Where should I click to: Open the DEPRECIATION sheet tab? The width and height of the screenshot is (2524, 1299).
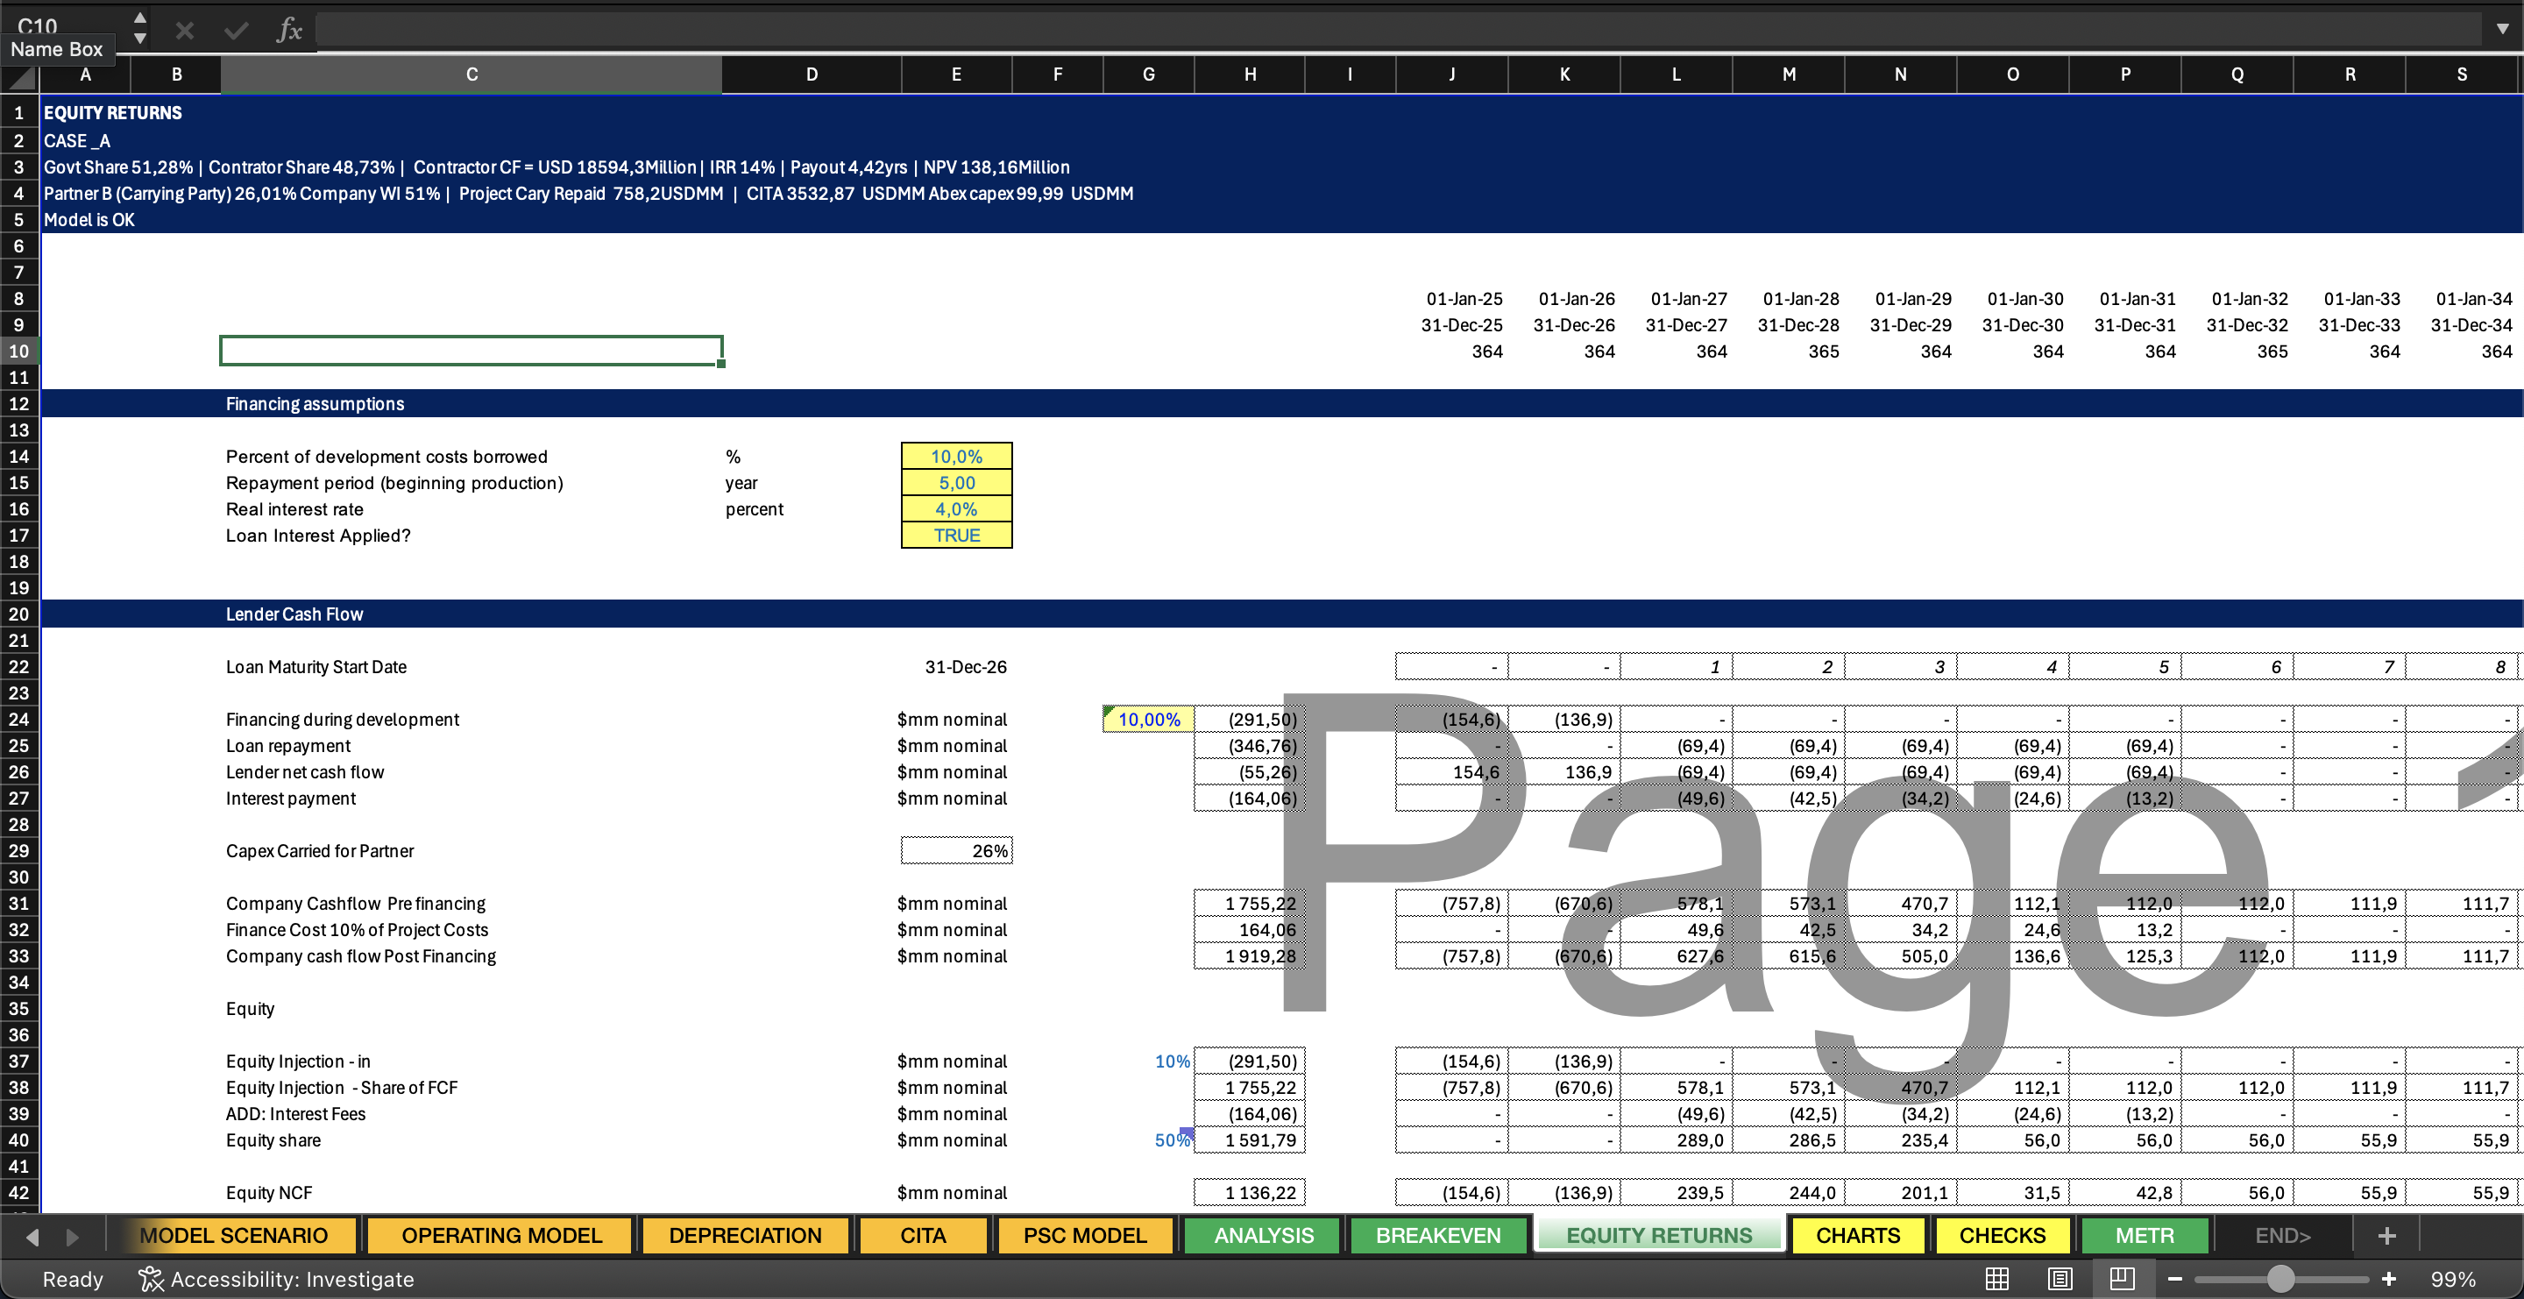pyautogui.click(x=745, y=1235)
